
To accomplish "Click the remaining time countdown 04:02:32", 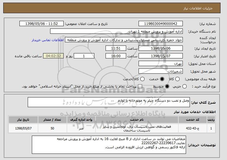I will [x=53, y=56].
